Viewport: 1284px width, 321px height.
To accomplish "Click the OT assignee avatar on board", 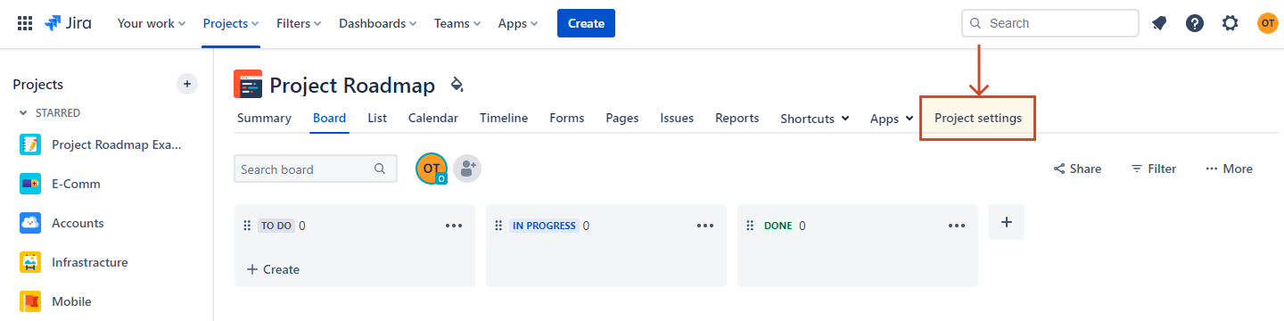I will click(x=432, y=169).
